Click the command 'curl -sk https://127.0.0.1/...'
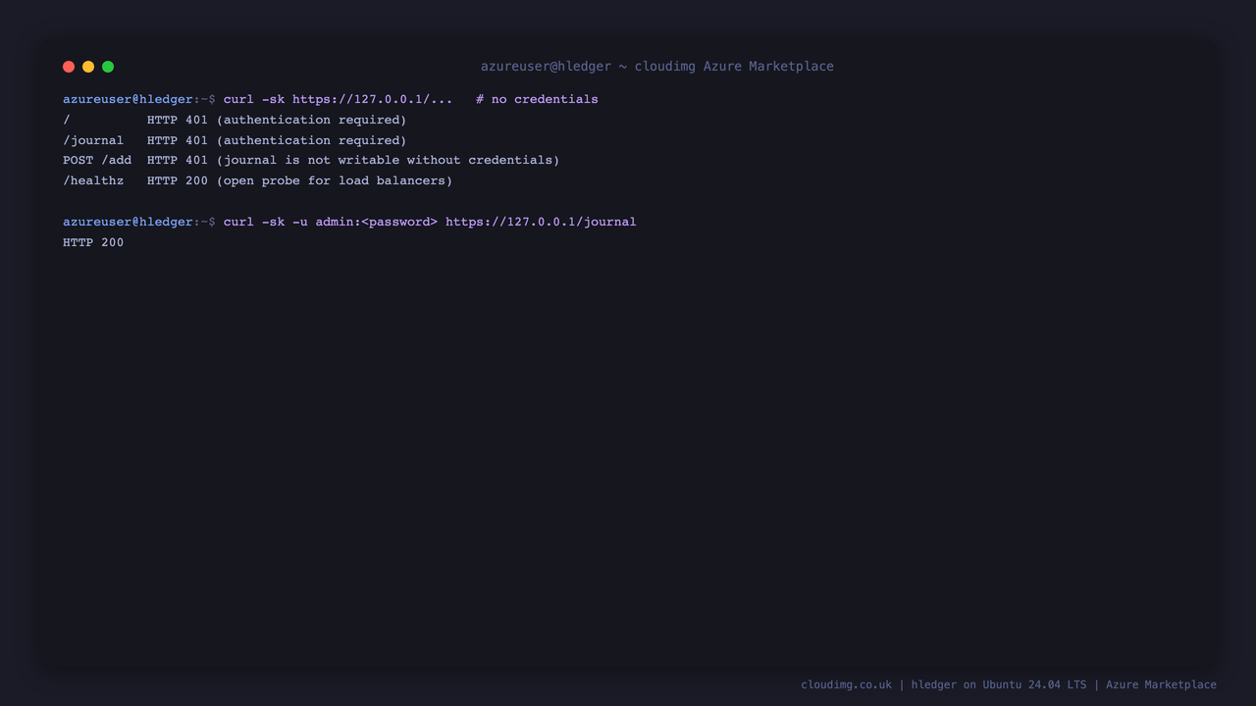 point(339,99)
